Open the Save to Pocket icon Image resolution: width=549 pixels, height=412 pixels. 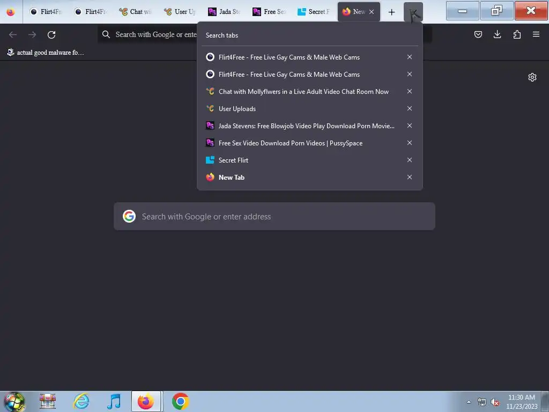point(478,34)
